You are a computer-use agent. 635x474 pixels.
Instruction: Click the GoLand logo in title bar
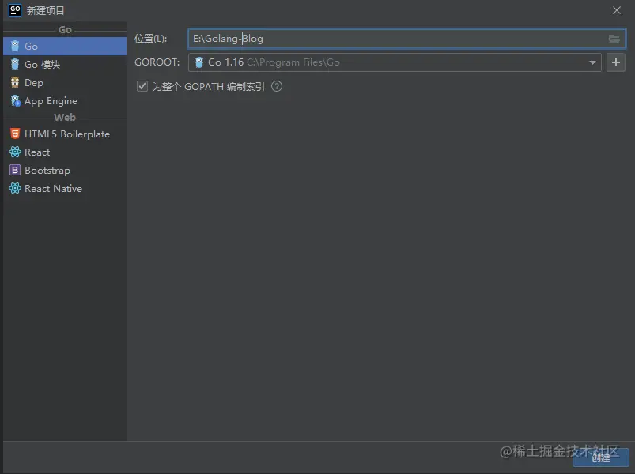pyautogui.click(x=15, y=10)
